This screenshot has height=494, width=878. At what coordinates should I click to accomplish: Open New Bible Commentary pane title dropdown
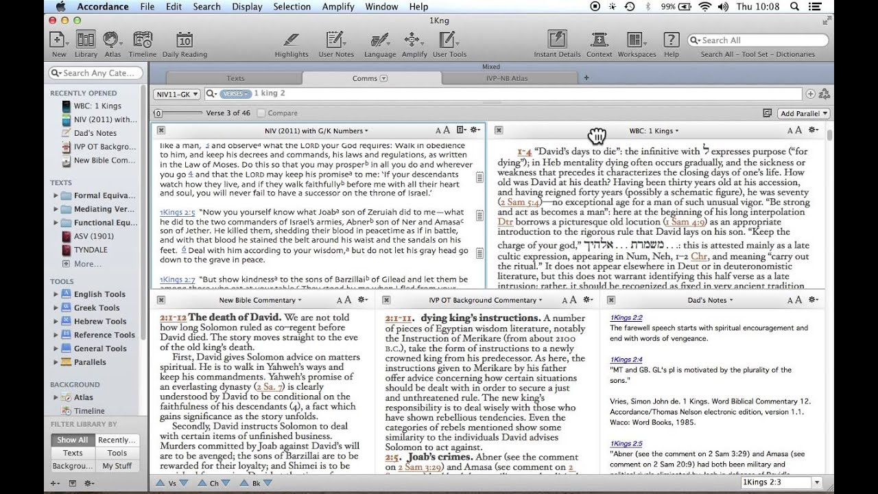261,300
